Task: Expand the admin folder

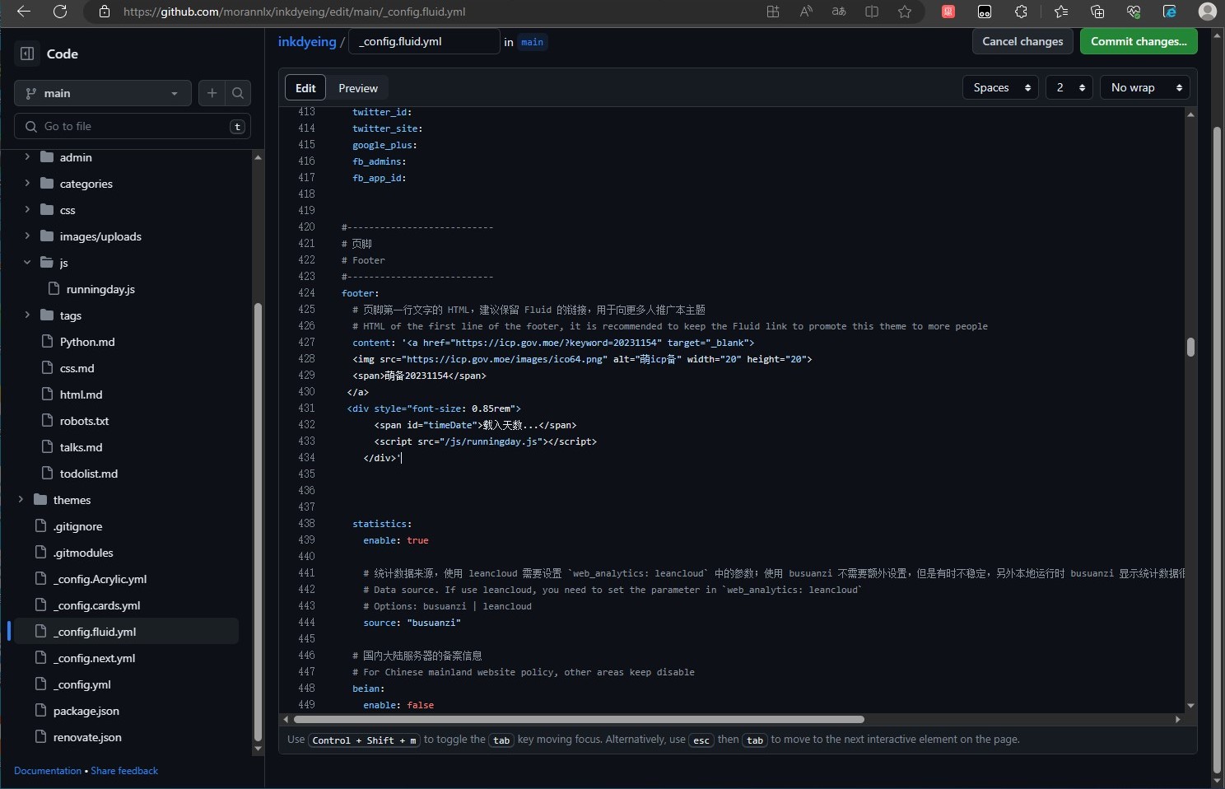Action: [27, 157]
